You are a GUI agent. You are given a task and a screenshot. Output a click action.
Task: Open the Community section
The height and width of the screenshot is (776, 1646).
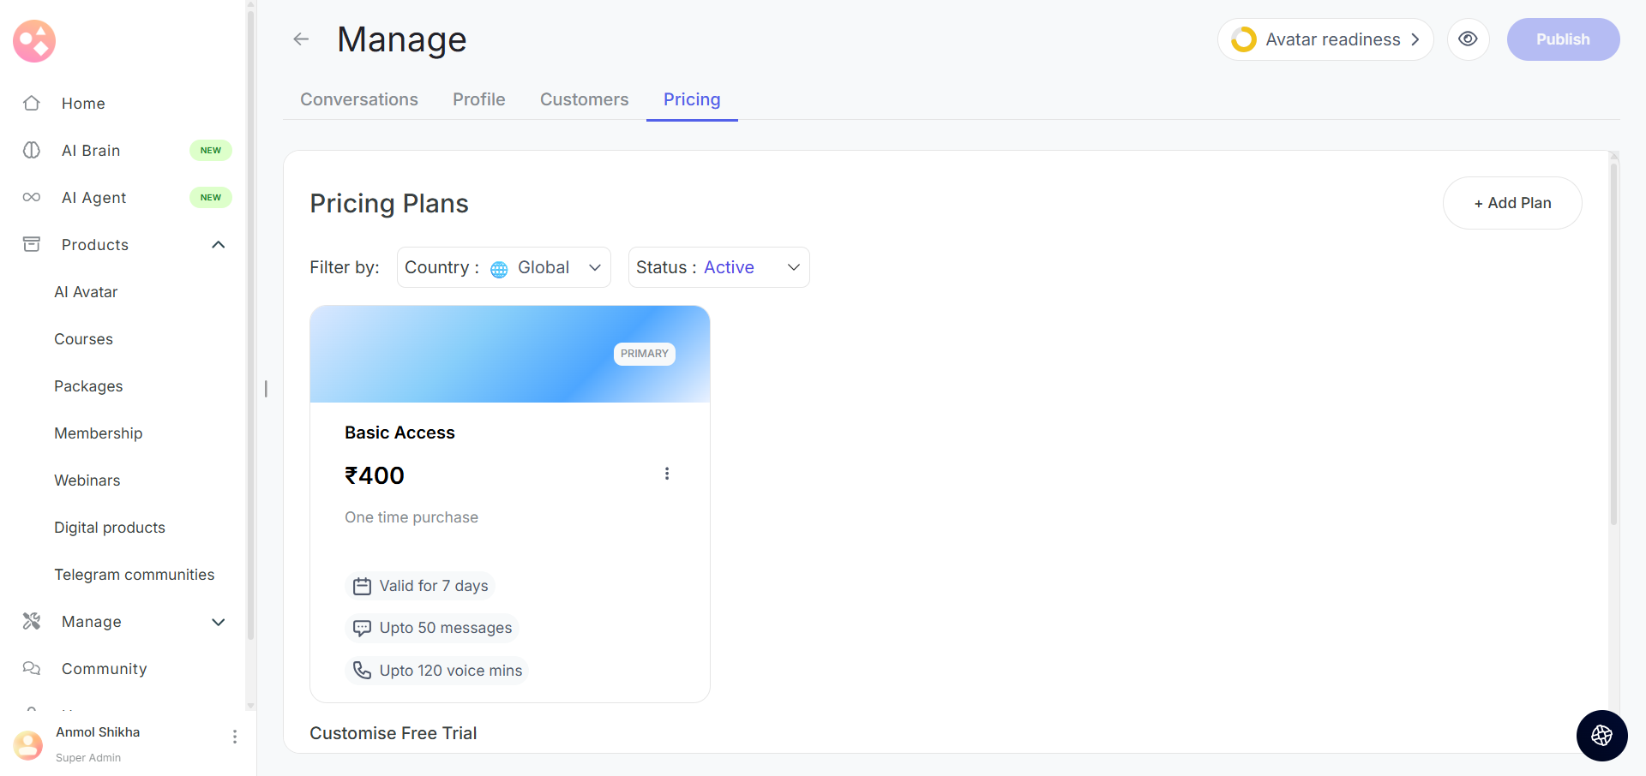pyautogui.click(x=104, y=669)
